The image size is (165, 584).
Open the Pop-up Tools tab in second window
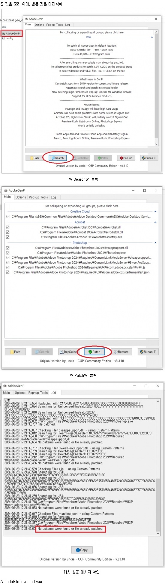point(38,197)
